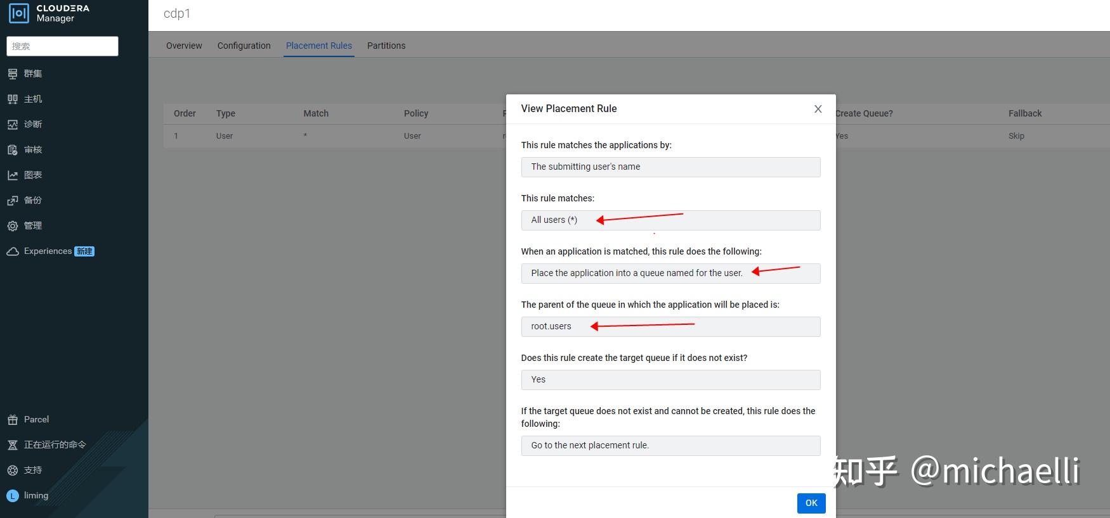This screenshot has width=1110, height=518.
Task: Click the 正在运行的命令 menu label
Action: click(x=55, y=445)
